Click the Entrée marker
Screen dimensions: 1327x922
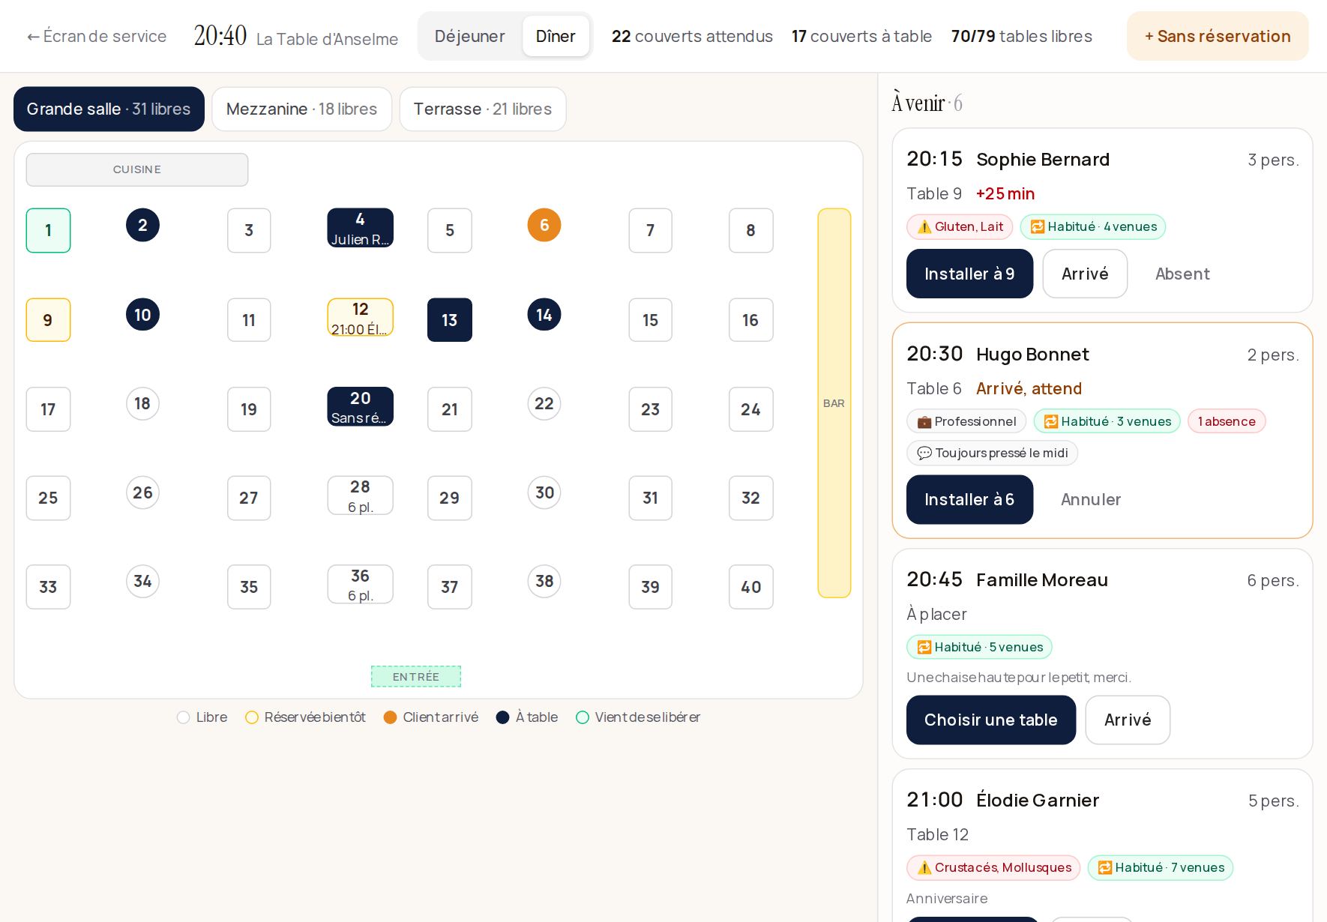[x=416, y=676]
